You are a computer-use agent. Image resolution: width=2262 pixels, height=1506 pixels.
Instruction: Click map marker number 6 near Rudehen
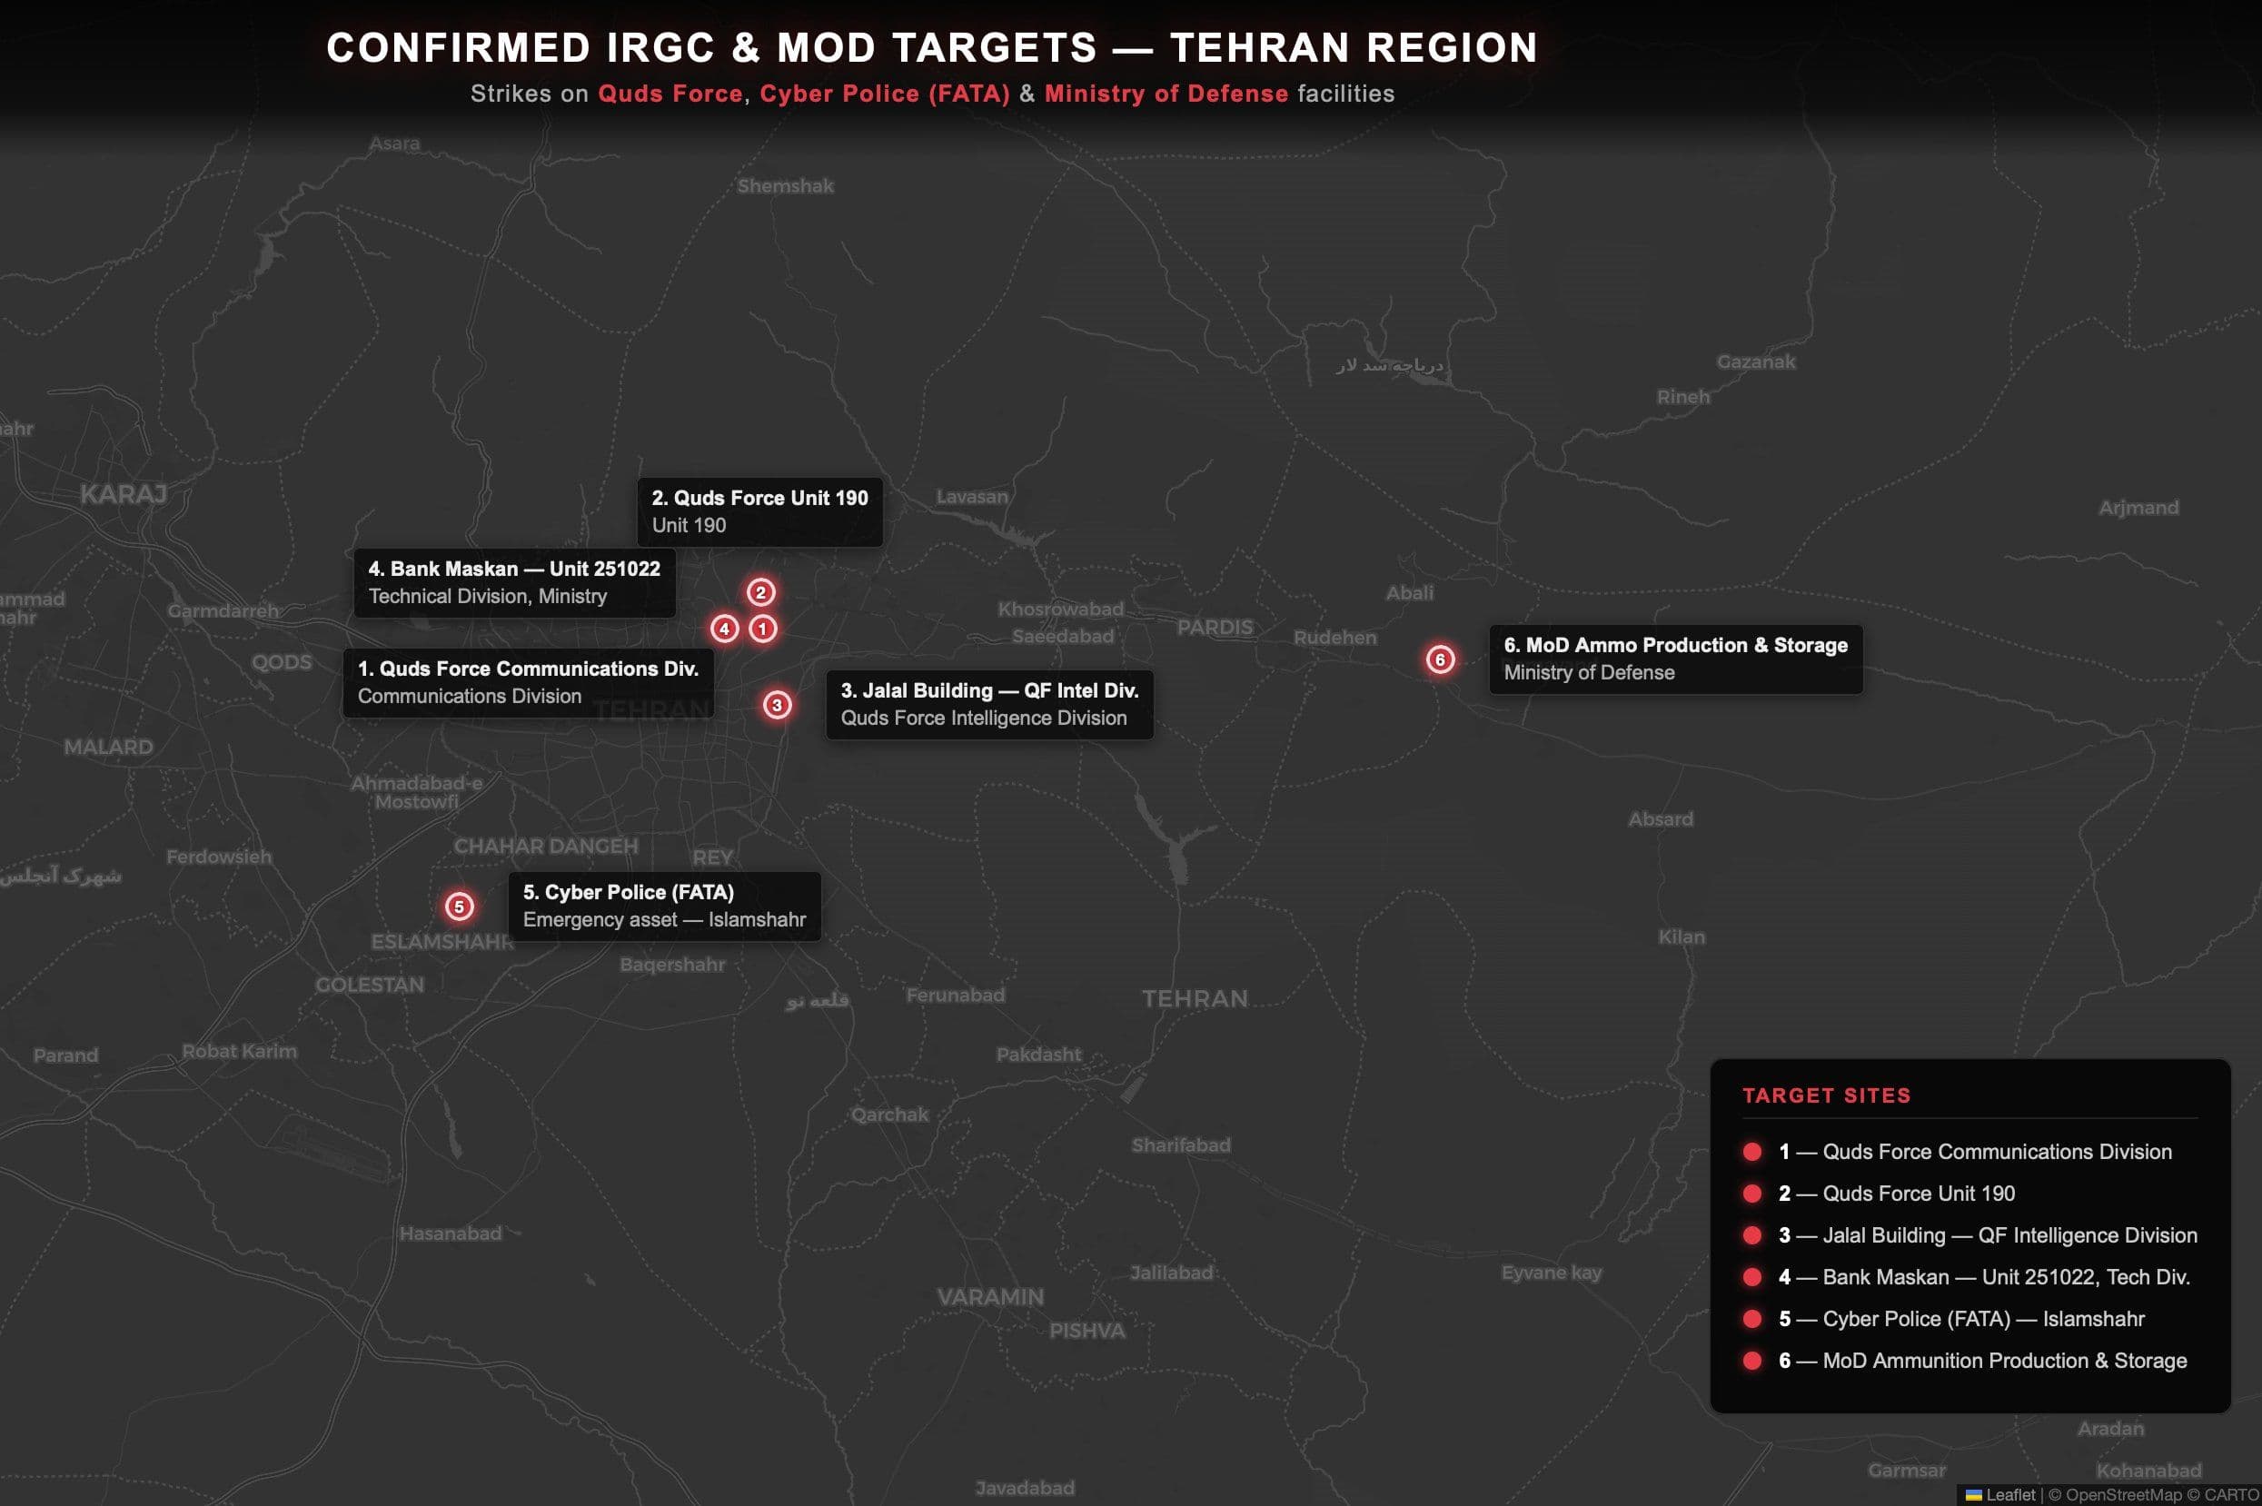click(1440, 659)
